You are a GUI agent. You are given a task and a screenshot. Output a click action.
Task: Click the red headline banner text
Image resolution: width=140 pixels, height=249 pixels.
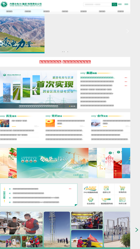(x=65, y=62)
